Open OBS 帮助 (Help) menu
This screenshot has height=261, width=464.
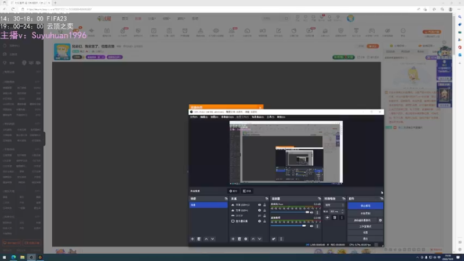click(x=281, y=117)
